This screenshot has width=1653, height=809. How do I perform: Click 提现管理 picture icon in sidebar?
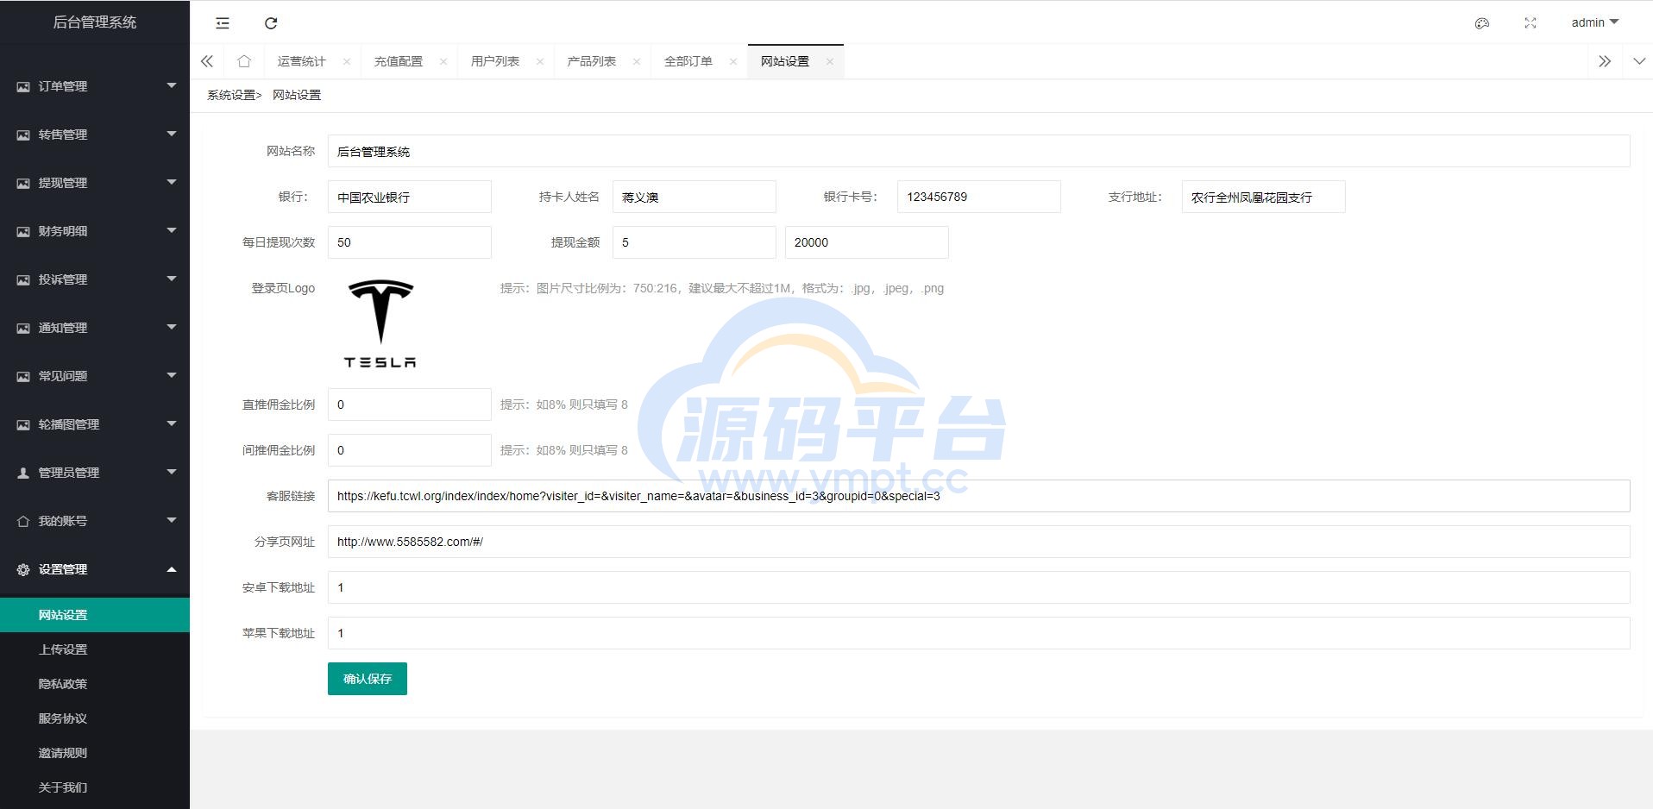[x=23, y=183]
